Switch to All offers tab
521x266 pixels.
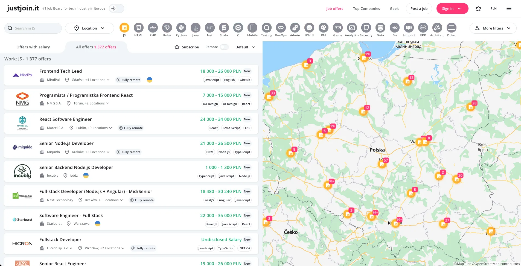tap(96, 47)
